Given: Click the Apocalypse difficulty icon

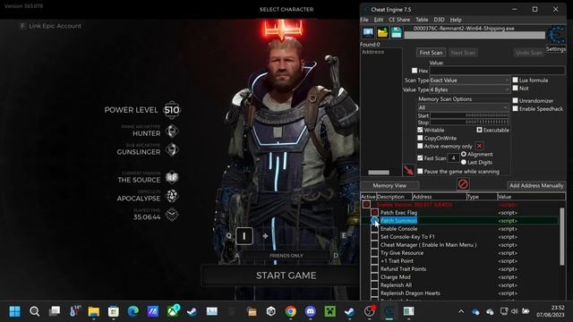Looking at the screenshot, I should tap(172, 196).
